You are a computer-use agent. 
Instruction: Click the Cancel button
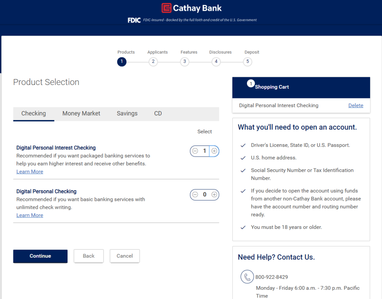(125, 256)
